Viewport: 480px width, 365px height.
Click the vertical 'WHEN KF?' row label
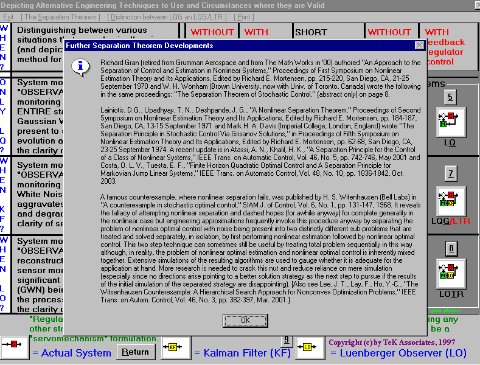pyautogui.click(x=3, y=195)
